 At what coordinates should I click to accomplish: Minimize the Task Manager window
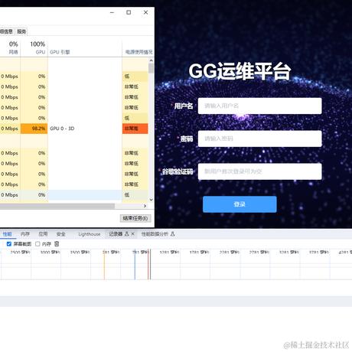[112, 12]
